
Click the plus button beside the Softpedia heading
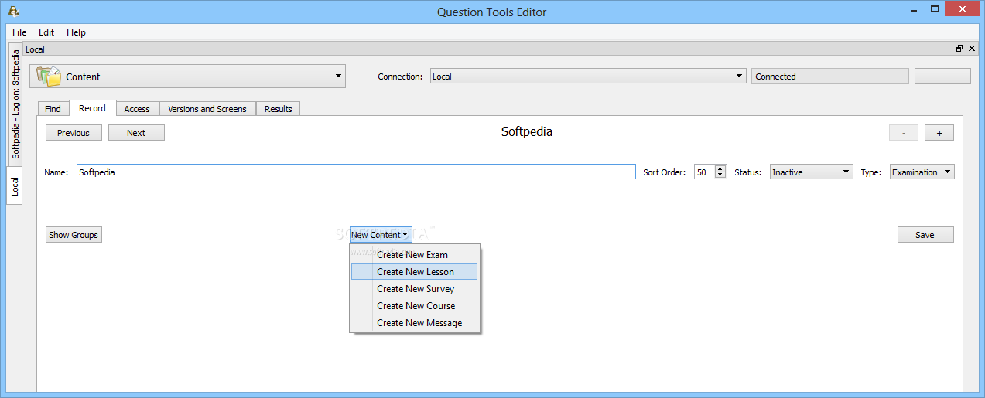(939, 133)
